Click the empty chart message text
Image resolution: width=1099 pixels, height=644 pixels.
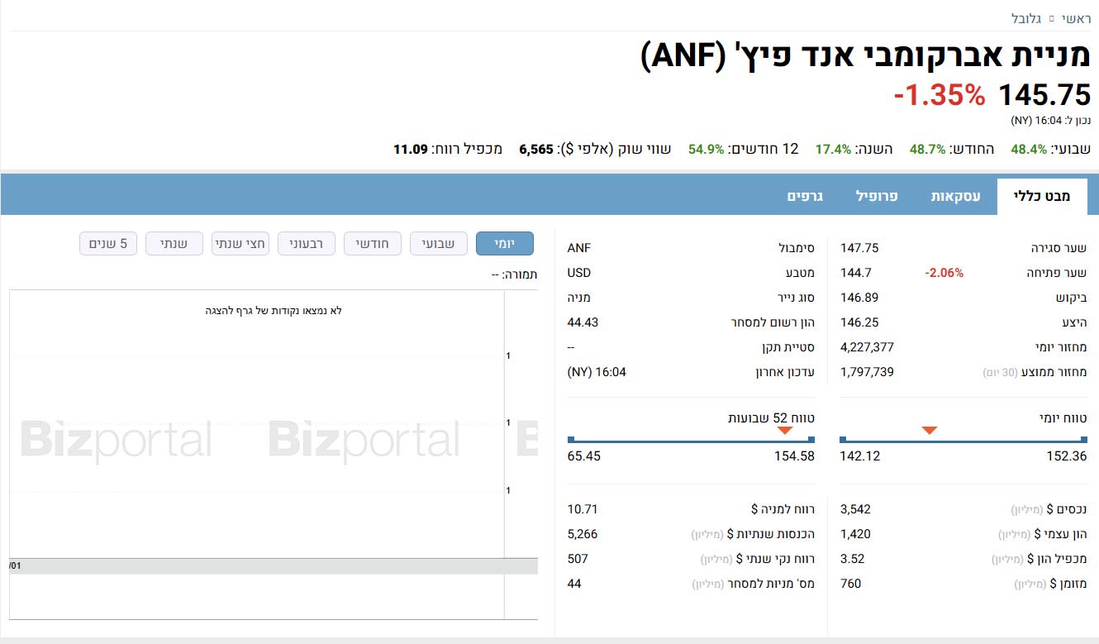274,311
